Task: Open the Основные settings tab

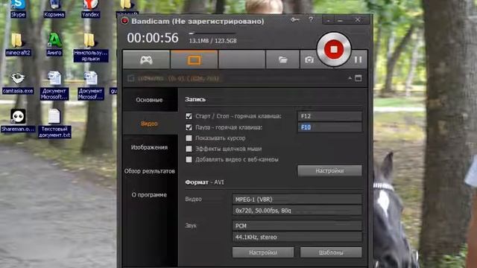Action: tap(149, 100)
